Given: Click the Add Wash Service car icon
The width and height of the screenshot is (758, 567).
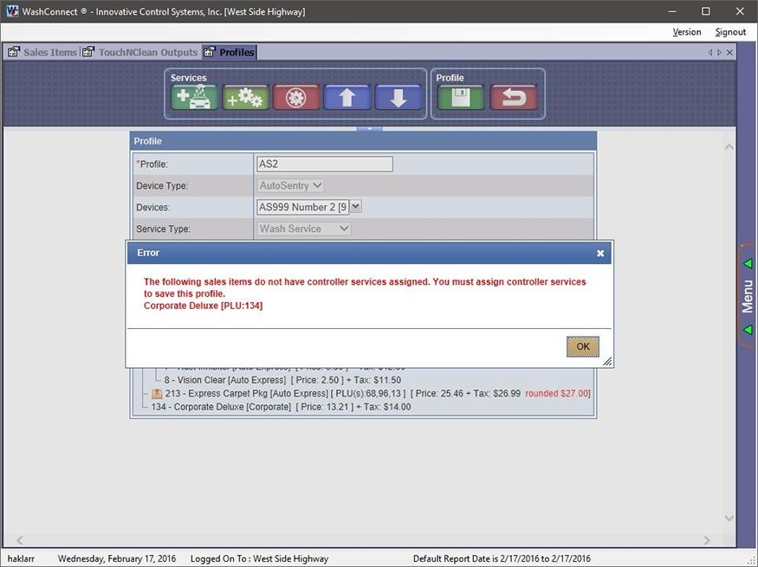Looking at the screenshot, I should click(x=194, y=97).
